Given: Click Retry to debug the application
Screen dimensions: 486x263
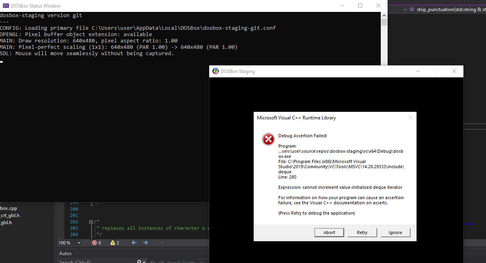Looking at the screenshot, I should click(x=362, y=232).
